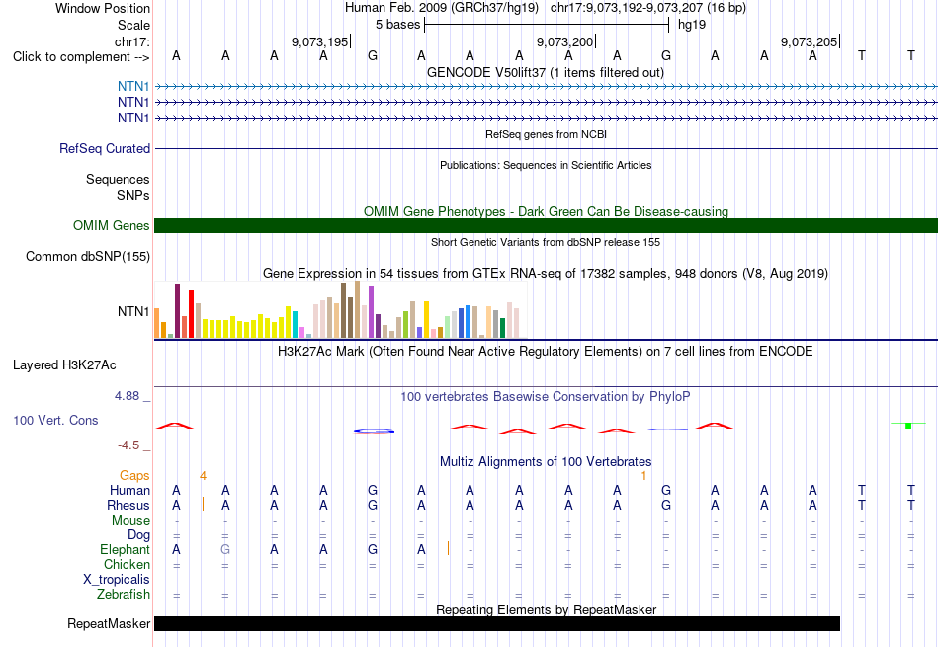Click the orange gap count '1'

pos(643,476)
